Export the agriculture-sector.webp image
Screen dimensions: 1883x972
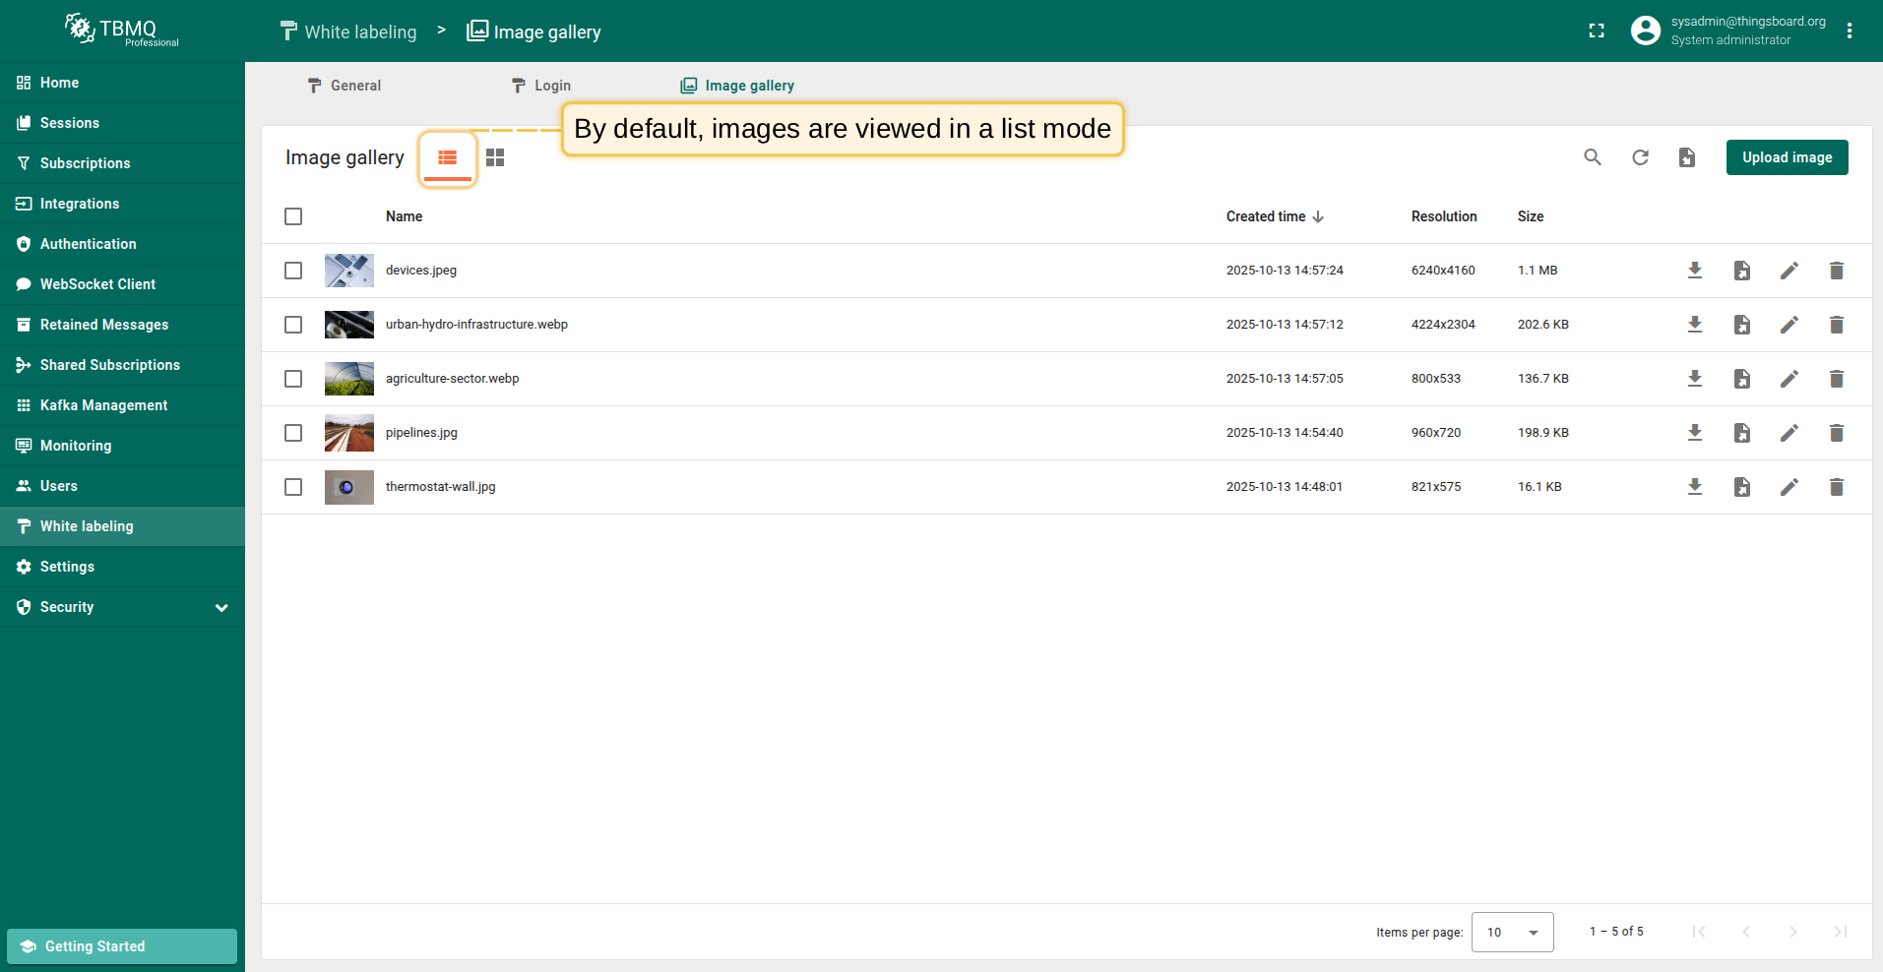click(x=1742, y=379)
